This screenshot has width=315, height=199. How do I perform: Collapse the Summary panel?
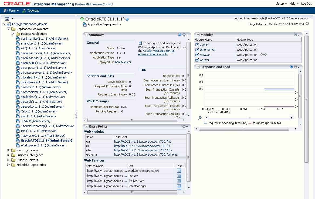tap(87, 35)
